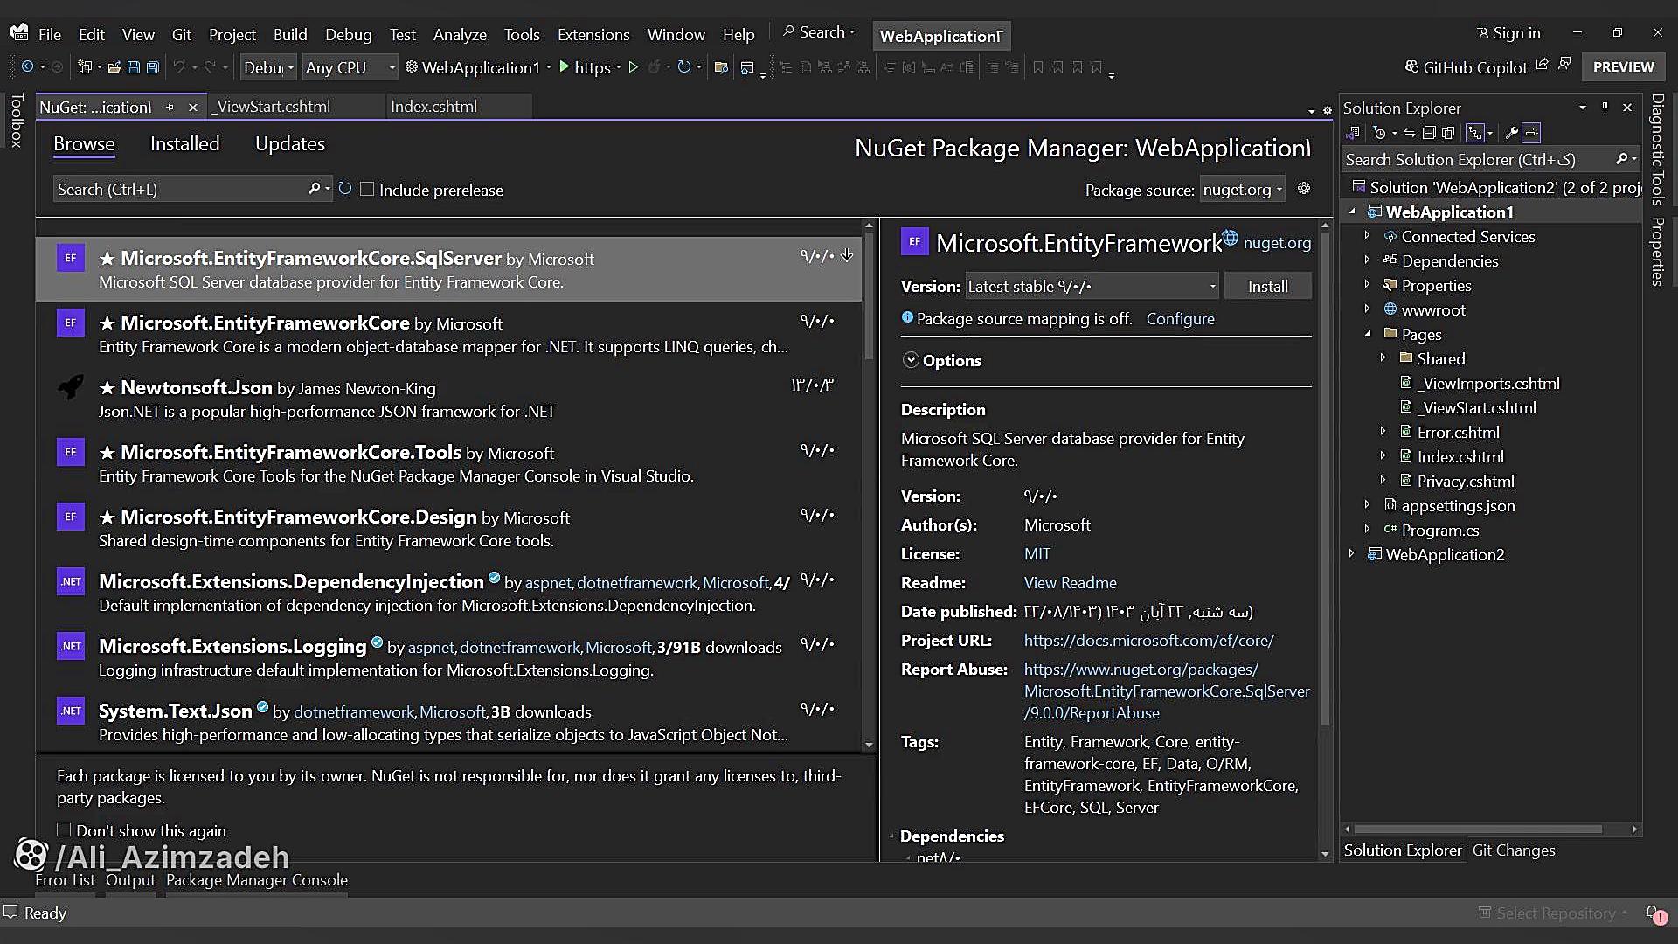The width and height of the screenshot is (1678, 944).
Task: Open the MIT license link
Action: click(x=1037, y=553)
